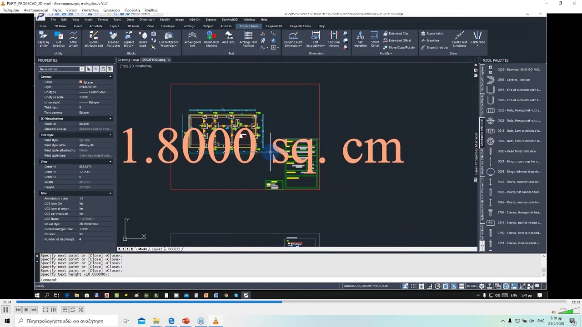Select the Layer by entity tool
582x327 pixels.
point(44,40)
